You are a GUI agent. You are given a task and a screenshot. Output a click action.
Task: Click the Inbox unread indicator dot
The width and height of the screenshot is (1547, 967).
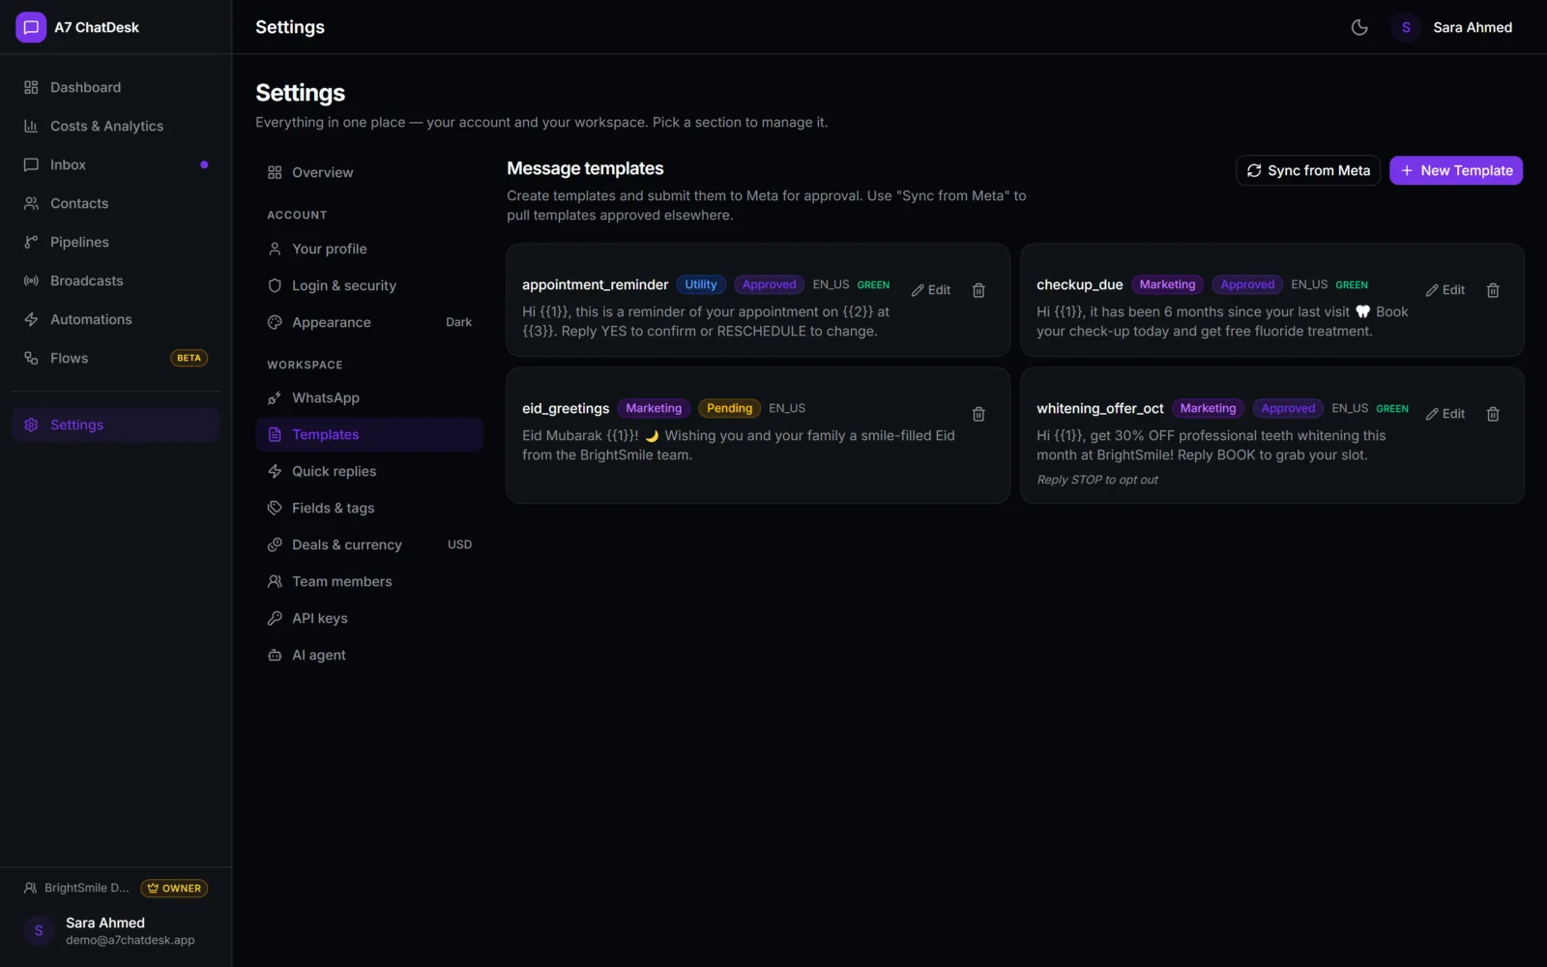pos(204,164)
